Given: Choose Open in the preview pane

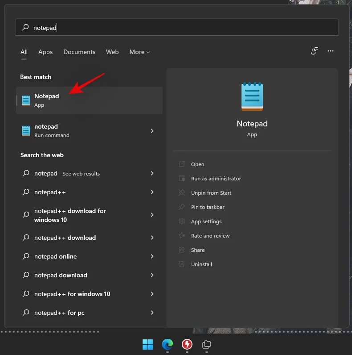Looking at the screenshot, I should (198, 164).
